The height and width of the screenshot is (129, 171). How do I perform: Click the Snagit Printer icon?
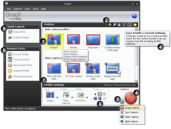pyautogui.click(x=10, y=65)
